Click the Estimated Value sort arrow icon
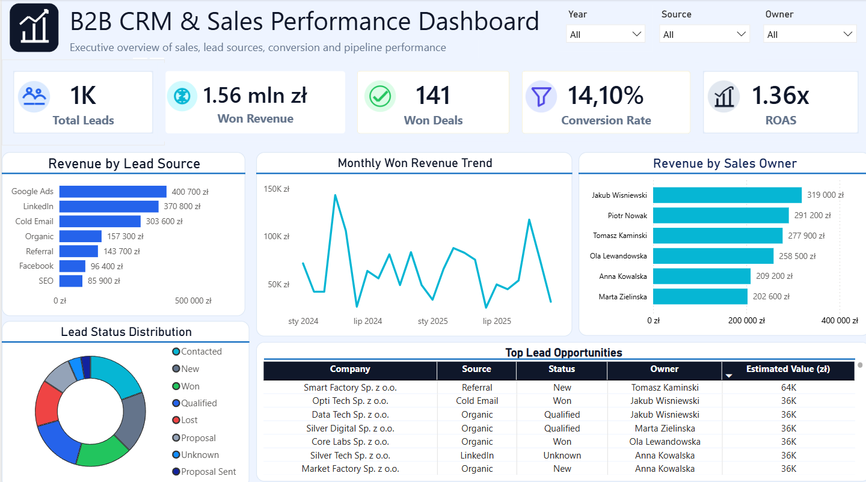 click(729, 376)
